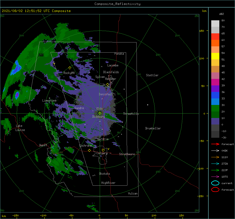
Task: Click the cyan 'current' ellipse legend icon
Action: [x=215, y=183]
